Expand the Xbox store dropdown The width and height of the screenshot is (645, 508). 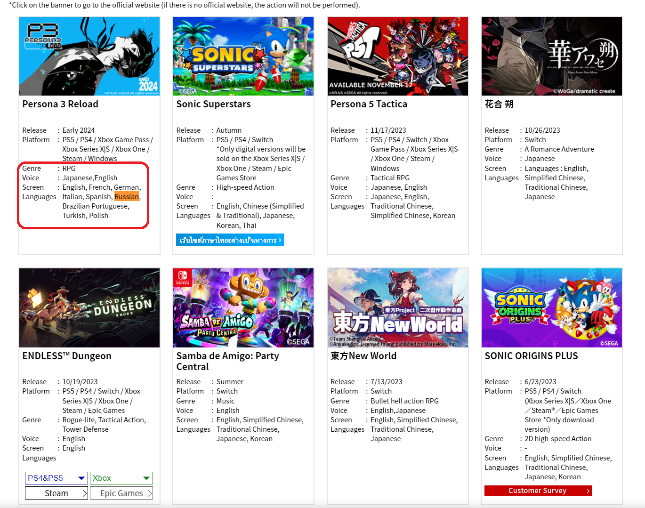121,478
